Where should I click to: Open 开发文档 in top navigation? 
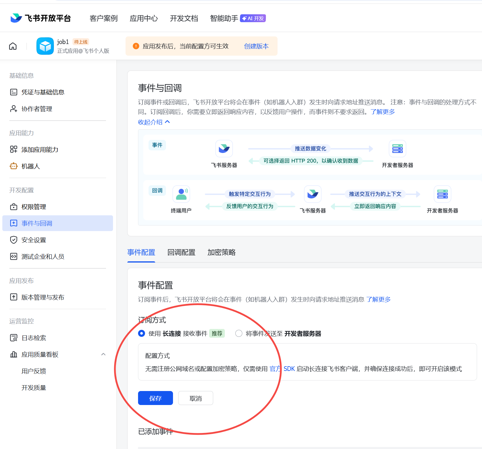pyautogui.click(x=184, y=18)
